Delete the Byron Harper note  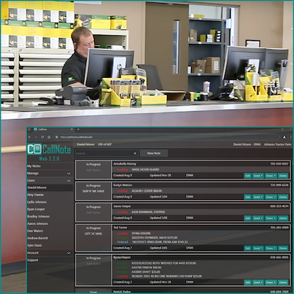pyautogui.click(x=283, y=282)
